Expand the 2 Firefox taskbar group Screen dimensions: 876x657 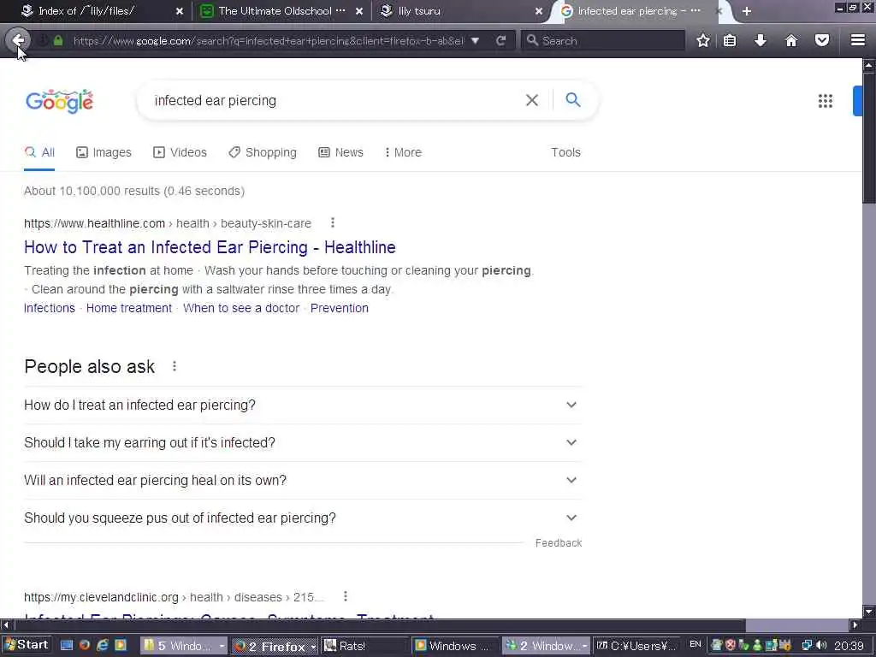click(275, 646)
